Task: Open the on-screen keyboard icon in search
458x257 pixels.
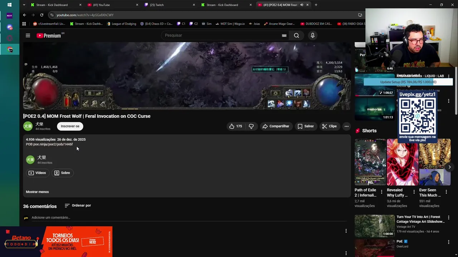Action: click(284, 35)
